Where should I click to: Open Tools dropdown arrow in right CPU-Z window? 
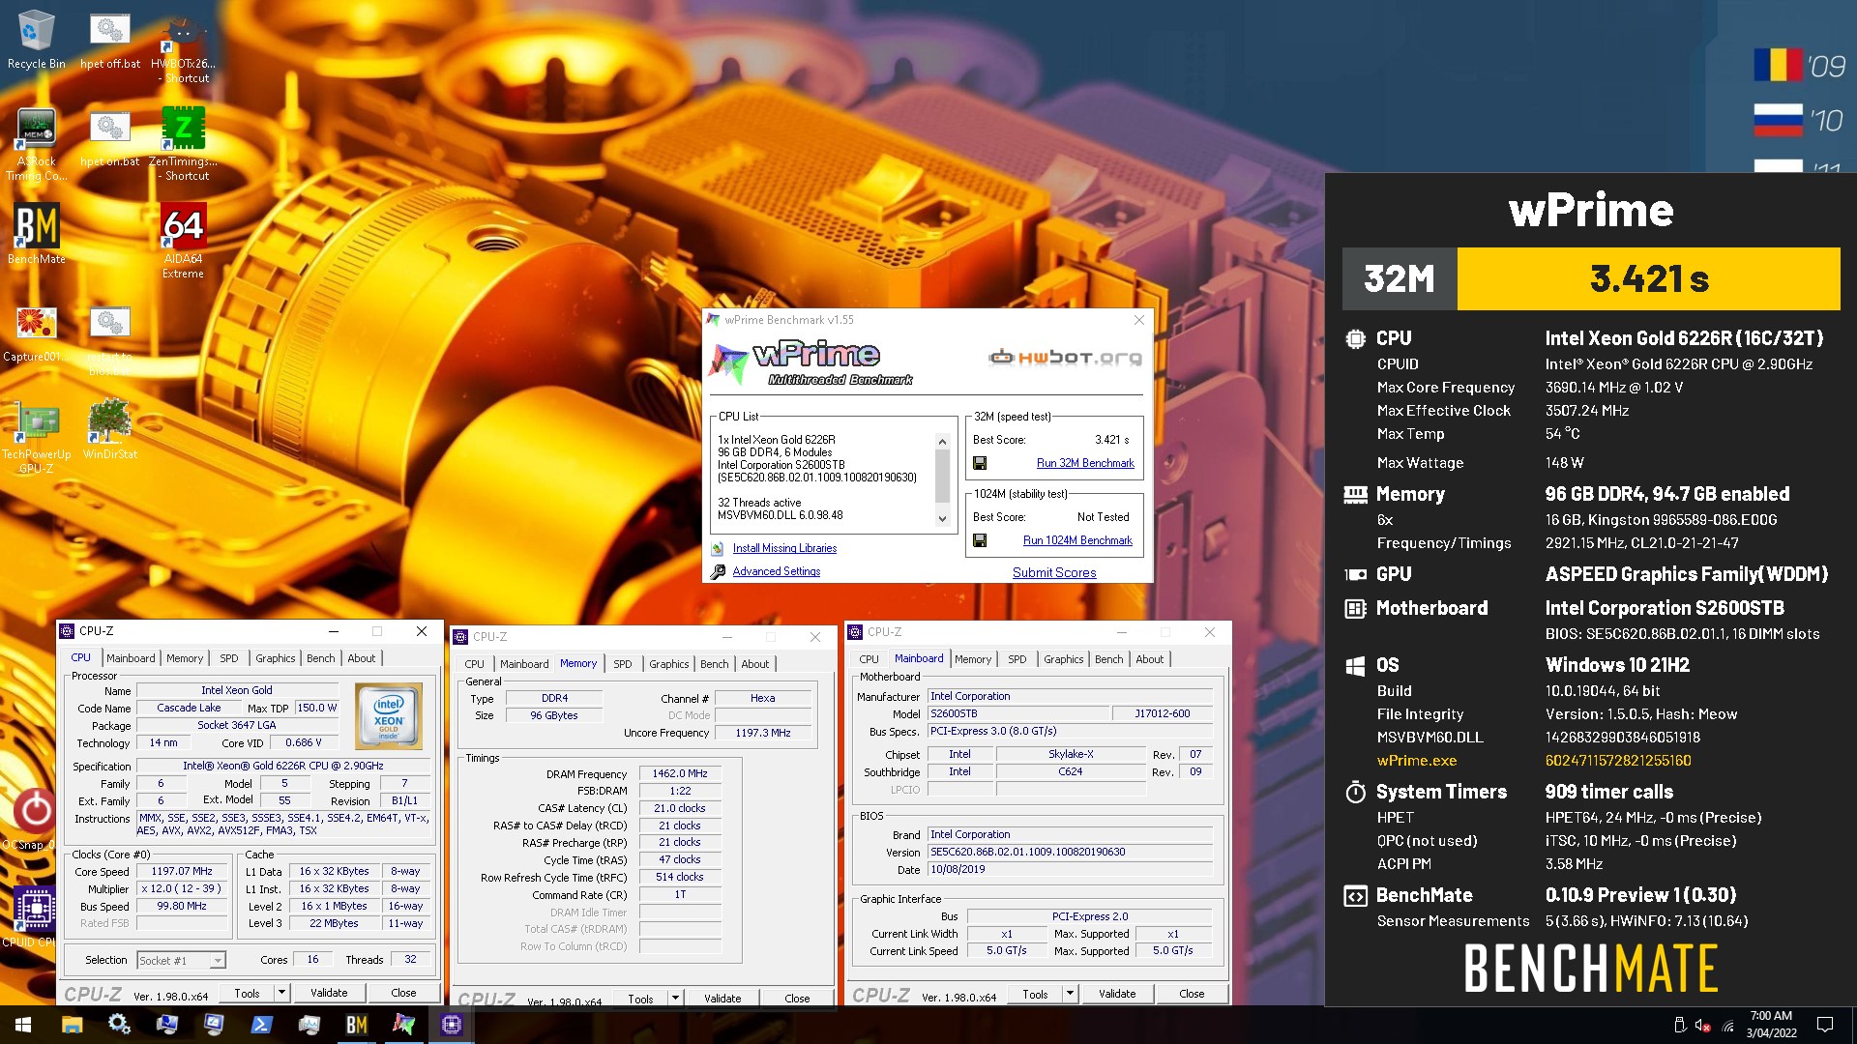tap(1070, 994)
